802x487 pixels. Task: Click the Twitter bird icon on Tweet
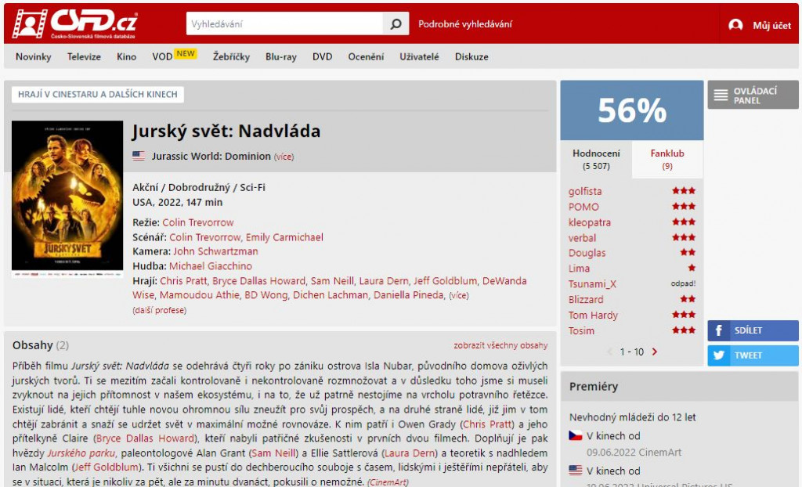[x=719, y=355]
